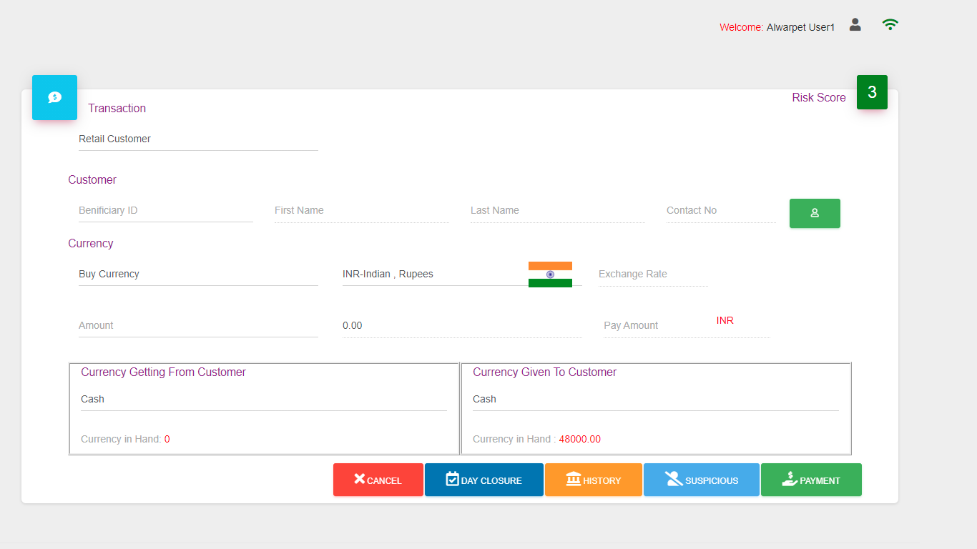Select the Currency section heading
The image size is (977, 549).
tap(90, 243)
